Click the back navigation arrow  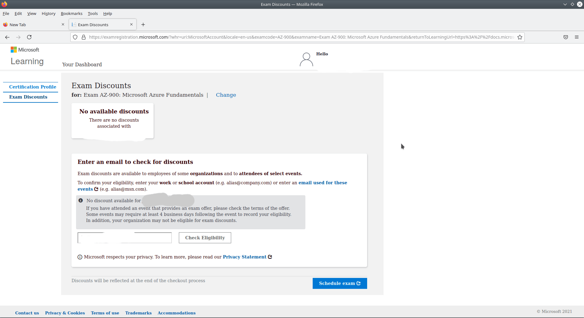pos(7,37)
